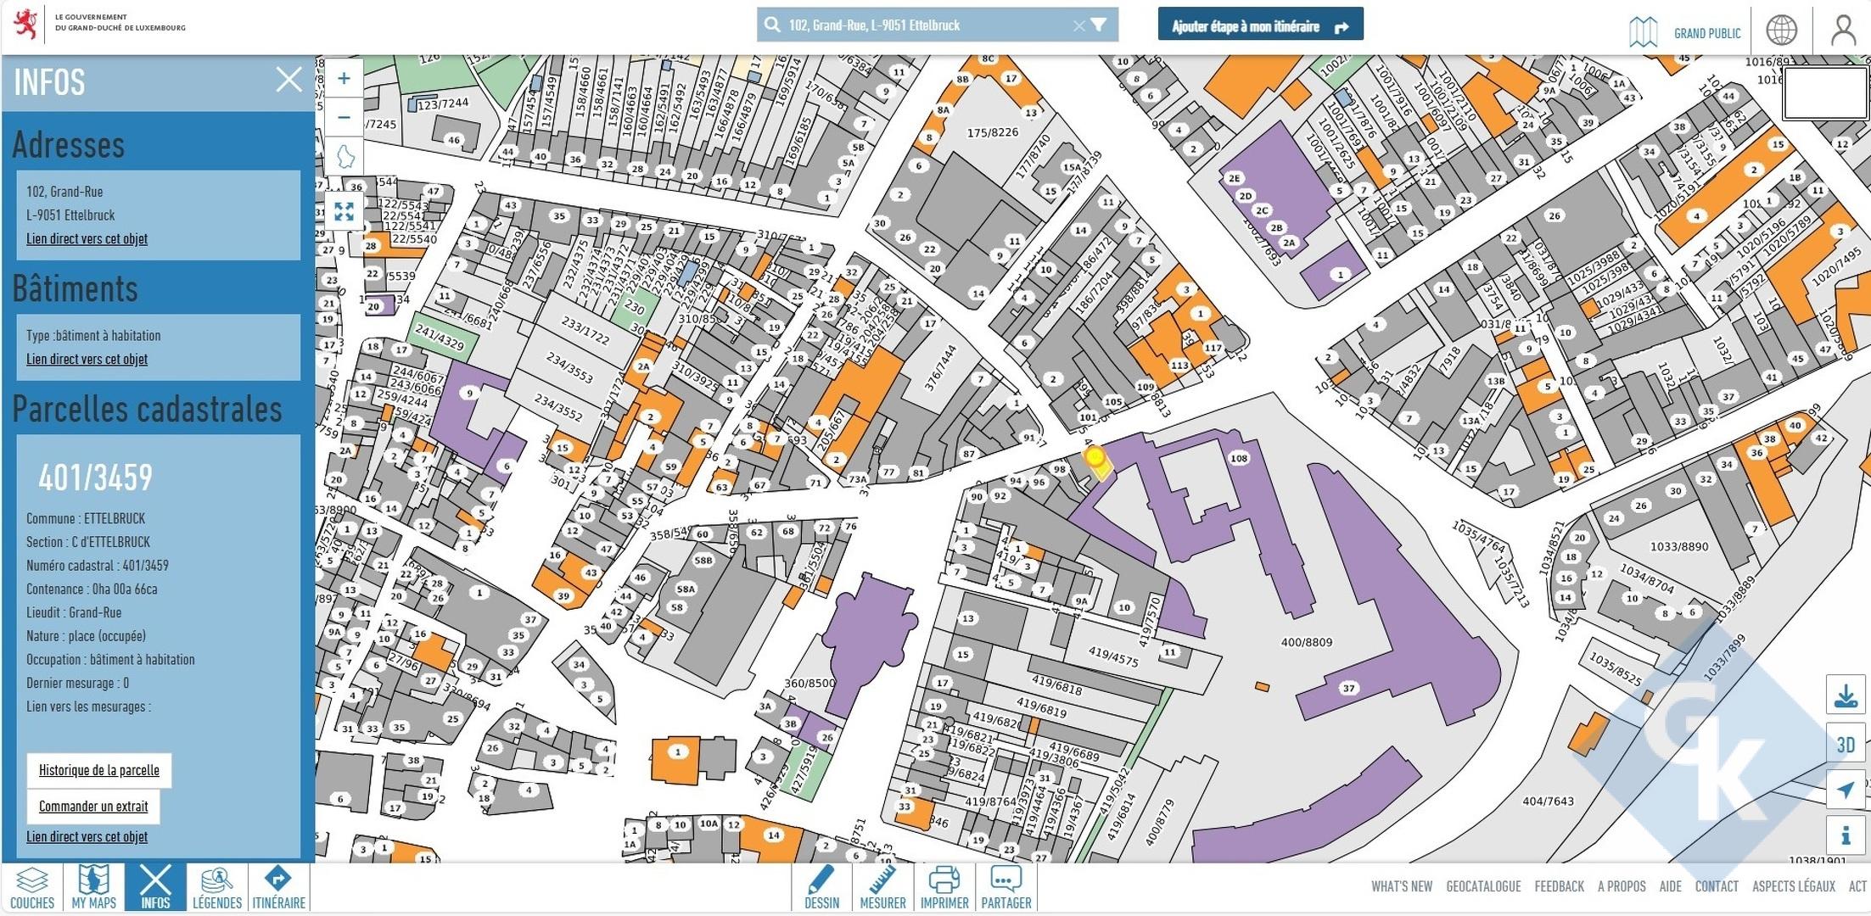Open the Dessin drawing tool
Screen dimensions: 1871x916
point(821,888)
